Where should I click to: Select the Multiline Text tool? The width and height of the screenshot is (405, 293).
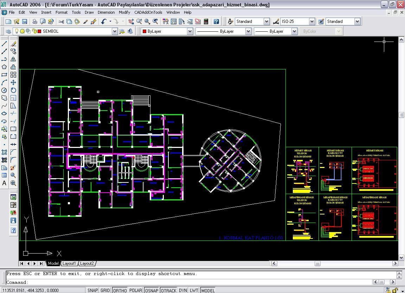(x=4, y=183)
